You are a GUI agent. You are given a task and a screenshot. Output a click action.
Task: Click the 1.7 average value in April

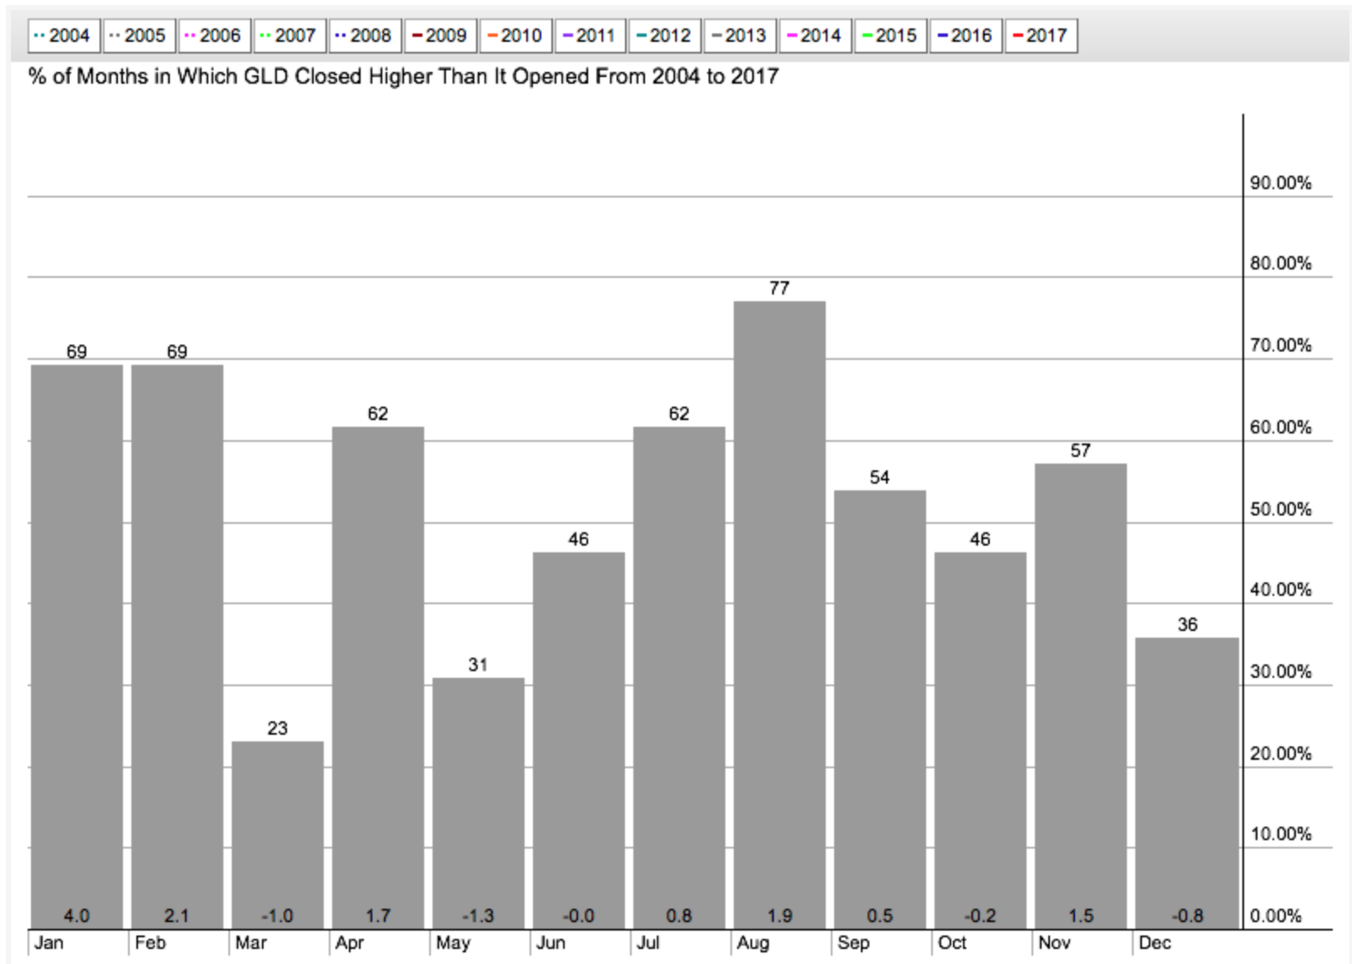click(378, 916)
